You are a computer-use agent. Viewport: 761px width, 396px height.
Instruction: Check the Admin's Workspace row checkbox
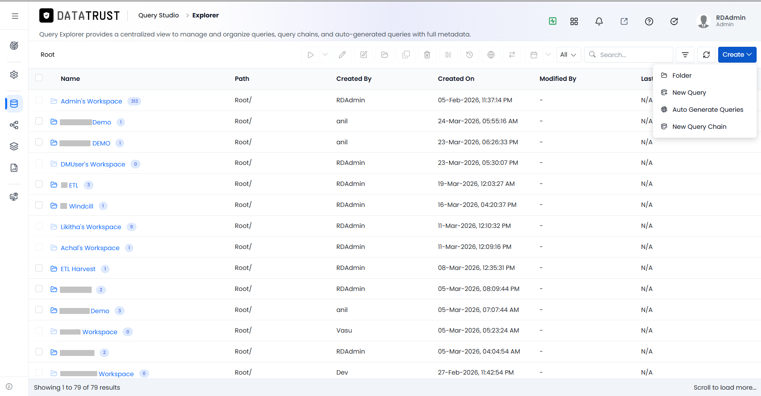pyautogui.click(x=39, y=100)
